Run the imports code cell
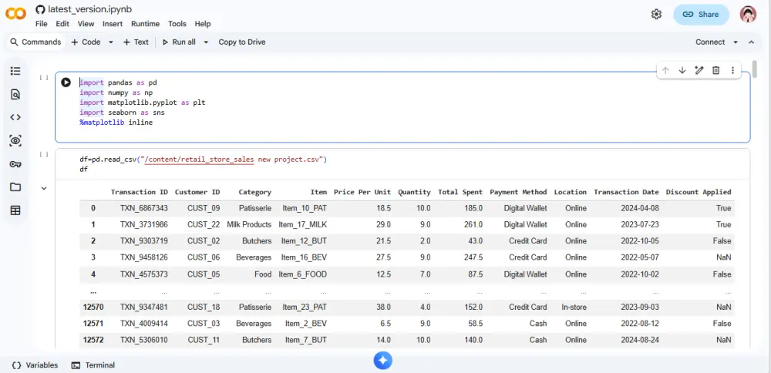 [66, 82]
